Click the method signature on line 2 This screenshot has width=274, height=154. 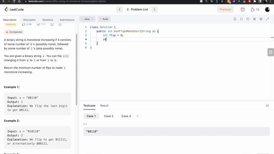(x=128, y=31)
